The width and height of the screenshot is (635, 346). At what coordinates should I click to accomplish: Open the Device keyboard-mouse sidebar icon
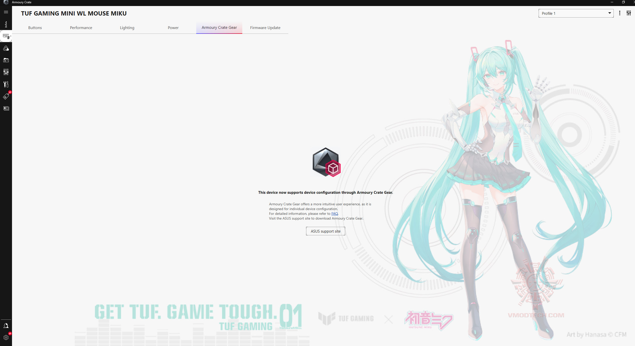6,36
